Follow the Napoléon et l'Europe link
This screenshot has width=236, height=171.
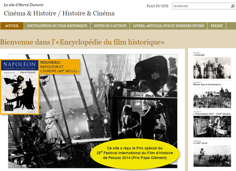click(59, 69)
